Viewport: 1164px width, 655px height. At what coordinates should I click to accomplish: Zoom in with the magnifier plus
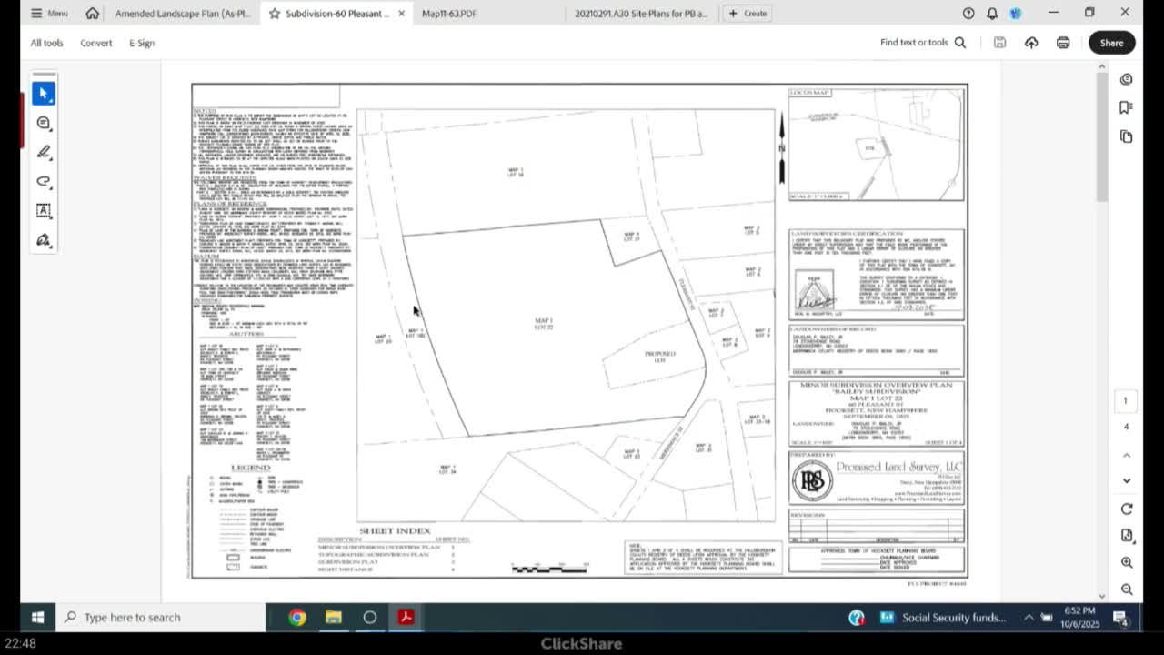1127,563
